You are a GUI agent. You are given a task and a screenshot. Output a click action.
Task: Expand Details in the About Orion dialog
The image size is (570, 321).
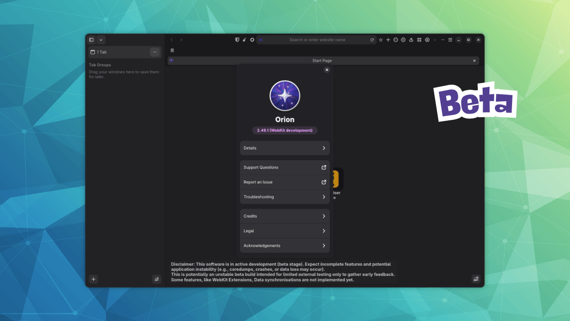point(285,148)
